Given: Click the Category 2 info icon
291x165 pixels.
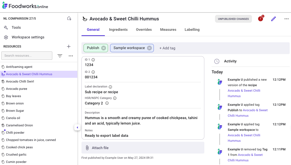Looking at the screenshot, I should coord(107,103).
